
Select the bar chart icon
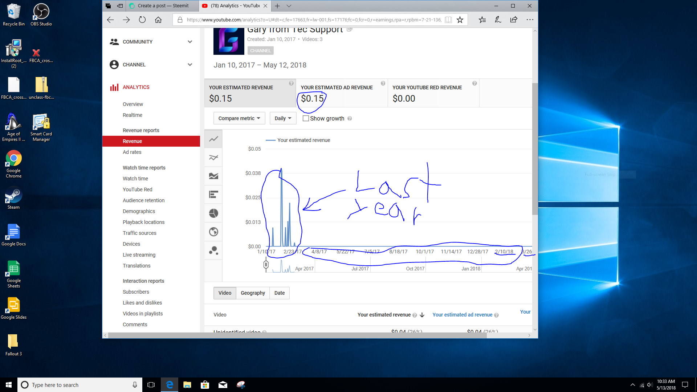point(213,195)
